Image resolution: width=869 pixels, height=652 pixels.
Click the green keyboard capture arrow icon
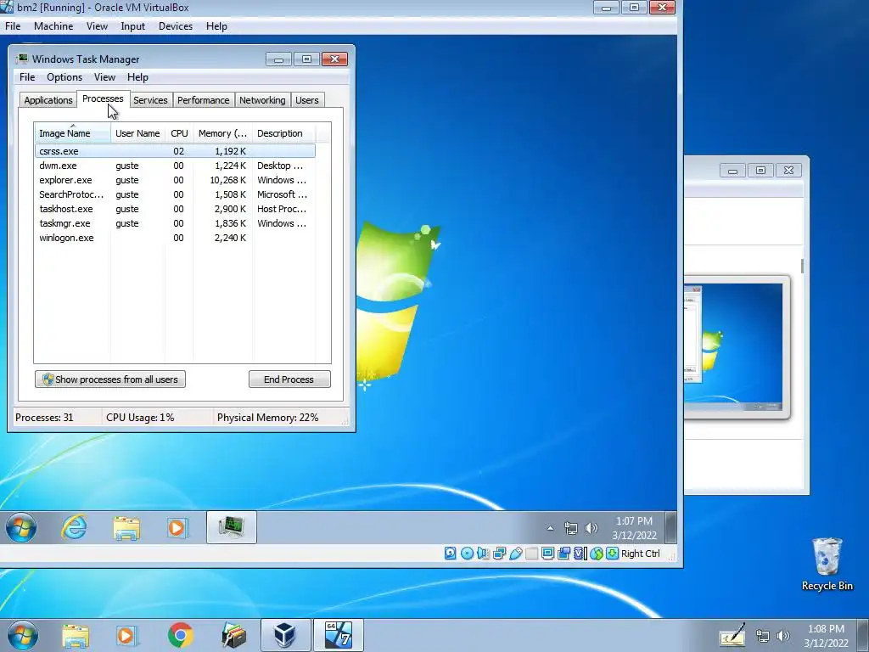[613, 554]
